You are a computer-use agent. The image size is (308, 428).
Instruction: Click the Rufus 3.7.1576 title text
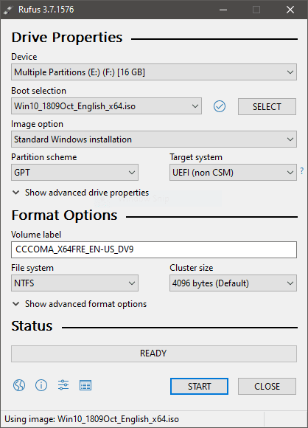[x=46, y=10]
